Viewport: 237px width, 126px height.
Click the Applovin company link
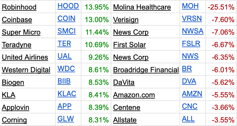pos(16,107)
